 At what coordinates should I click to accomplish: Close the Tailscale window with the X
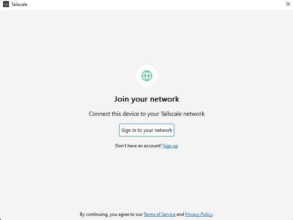point(288,4)
